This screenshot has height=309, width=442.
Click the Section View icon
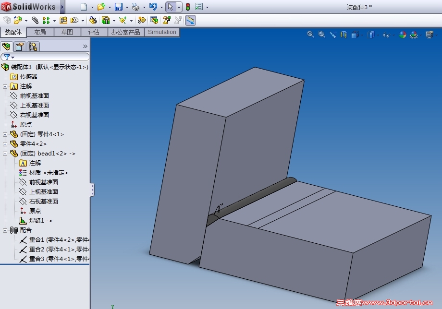[x=344, y=35]
